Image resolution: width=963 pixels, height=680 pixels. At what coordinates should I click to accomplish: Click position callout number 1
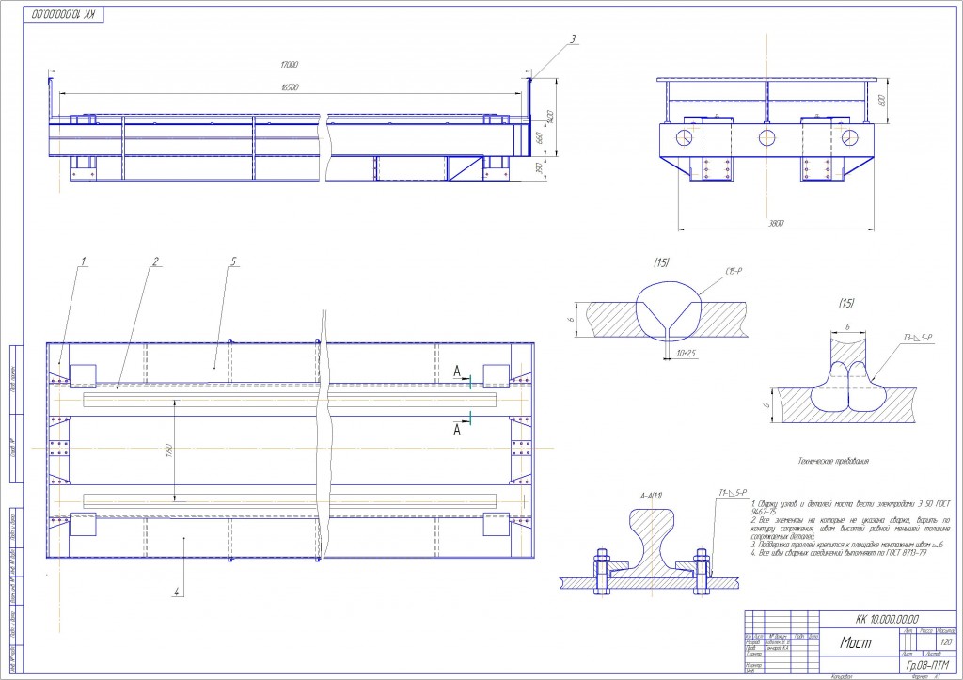(84, 261)
